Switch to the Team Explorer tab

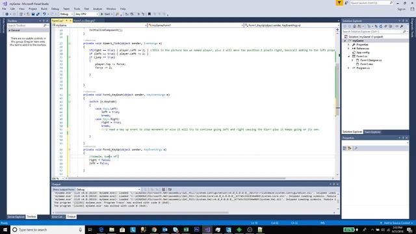tap(372, 132)
